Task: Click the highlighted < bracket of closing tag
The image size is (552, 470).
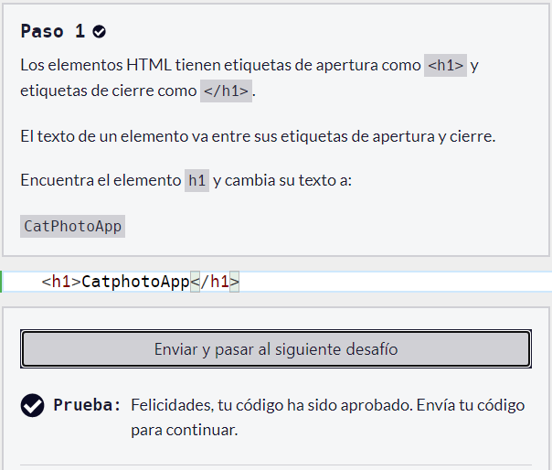Action: tap(194, 282)
